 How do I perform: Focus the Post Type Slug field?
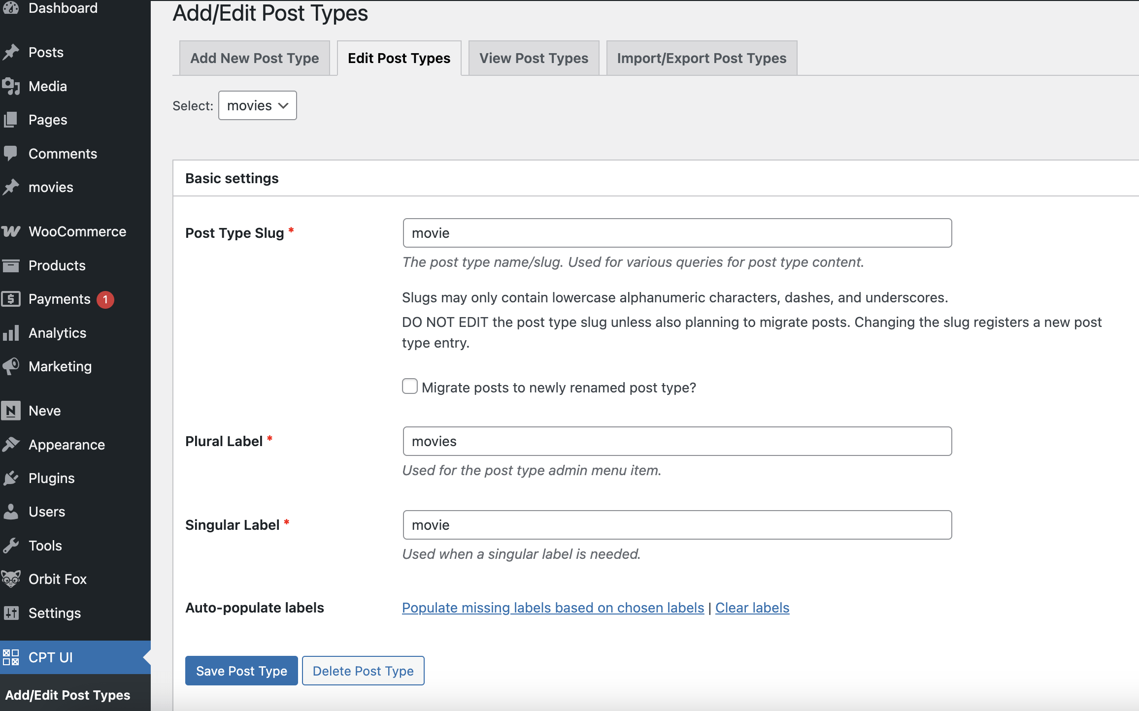coord(677,233)
